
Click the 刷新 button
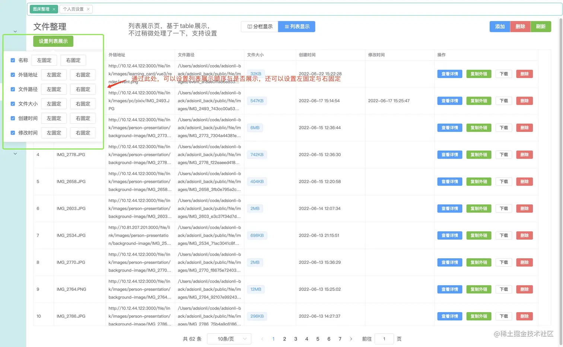tap(541, 27)
